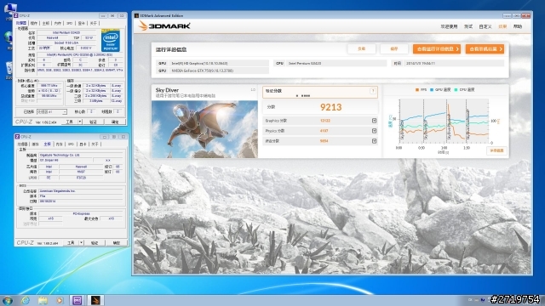Click 验证 button in lower CPU-Z
The image size is (545, 306).
[x=95, y=243]
